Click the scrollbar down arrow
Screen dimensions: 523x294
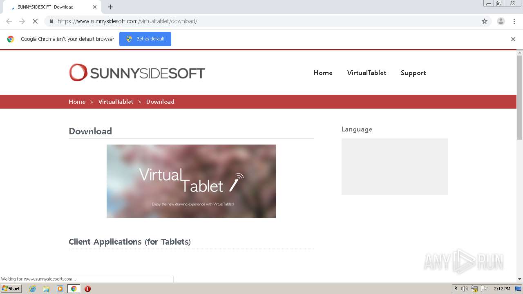(x=520, y=279)
